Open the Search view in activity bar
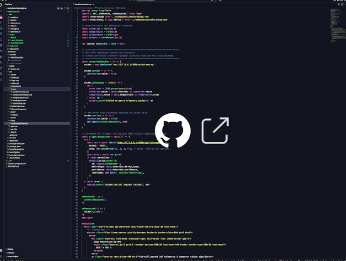 pyautogui.click(x=1, y=11)
